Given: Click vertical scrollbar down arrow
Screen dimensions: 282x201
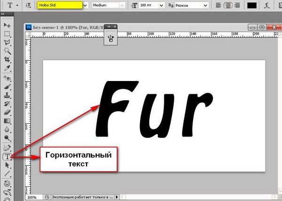Looking at the screenshot, I should pos(280,191).
